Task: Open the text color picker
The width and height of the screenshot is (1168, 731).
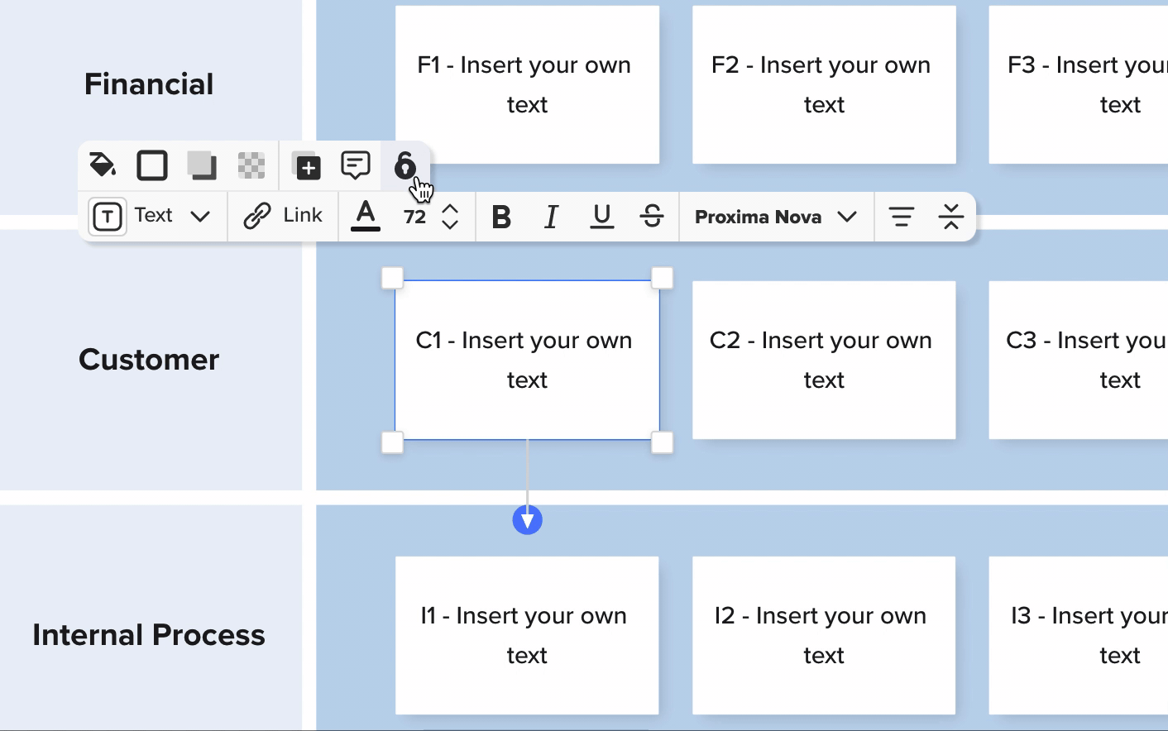Action: pos(366,216)
